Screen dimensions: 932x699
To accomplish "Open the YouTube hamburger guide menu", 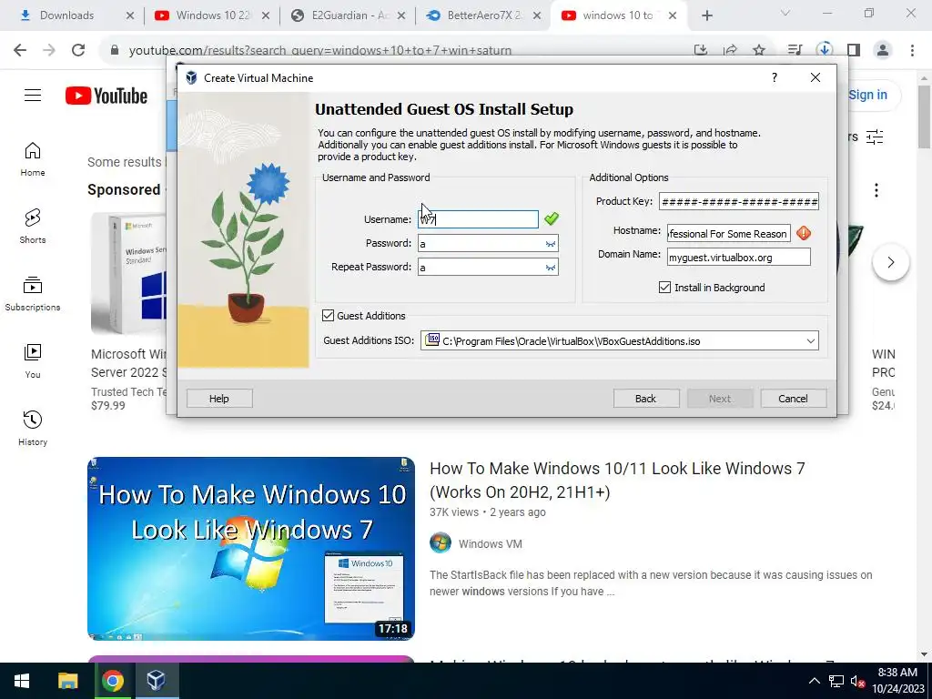I will (x=33, y=95).
